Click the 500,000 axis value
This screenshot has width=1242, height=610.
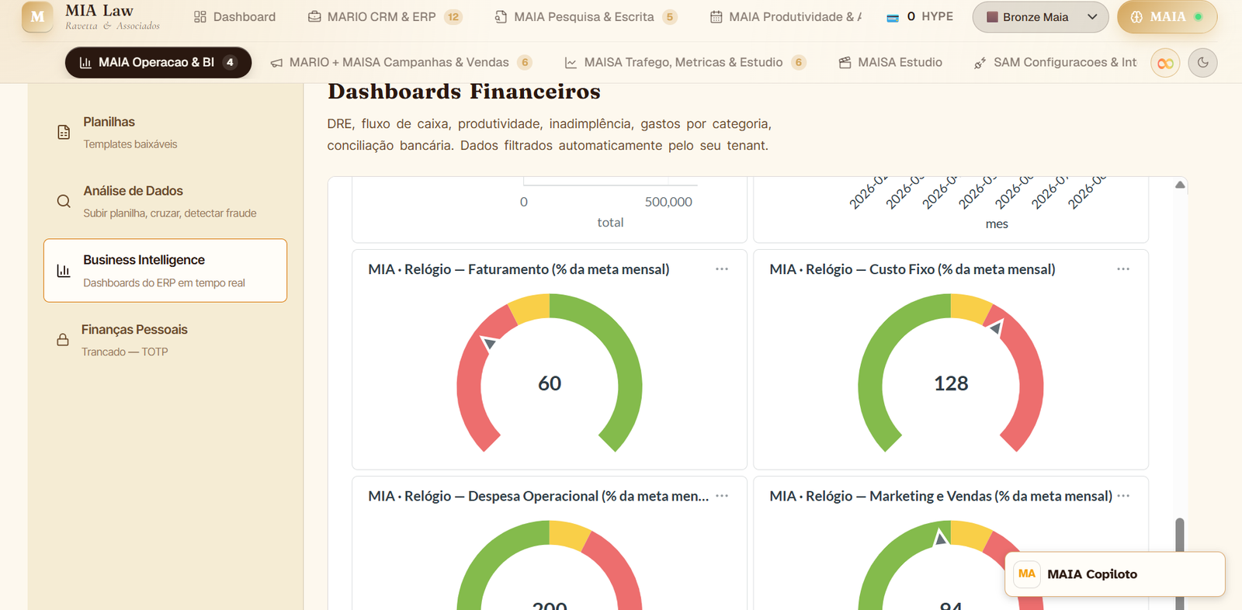tap(668, 202)
